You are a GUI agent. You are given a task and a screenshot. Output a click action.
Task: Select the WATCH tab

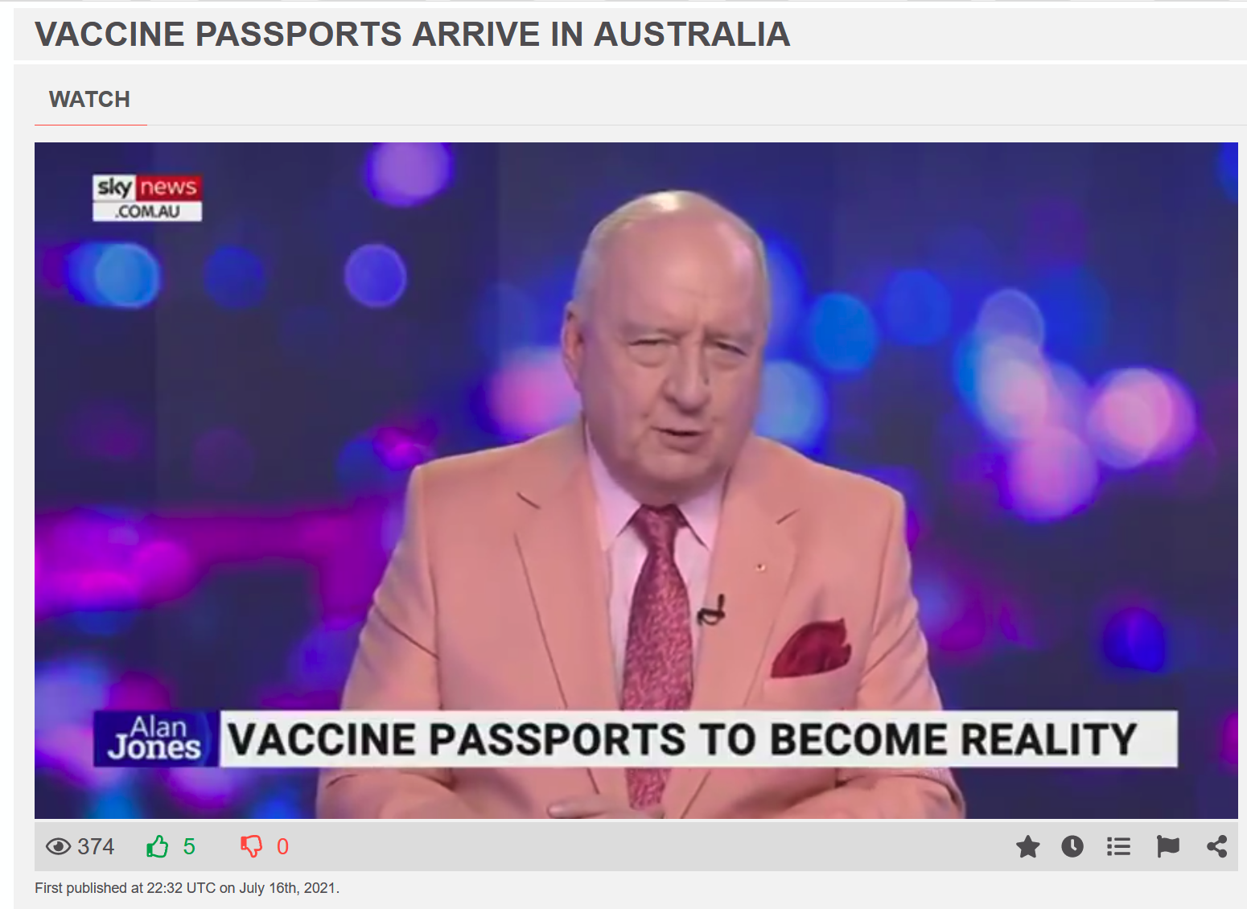click(x=89, y=100)
